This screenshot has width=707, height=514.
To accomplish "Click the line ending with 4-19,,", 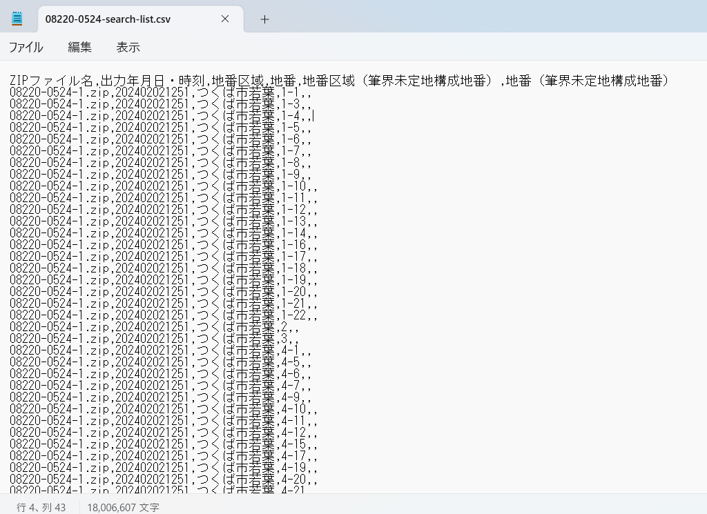I will pos(164,467).
